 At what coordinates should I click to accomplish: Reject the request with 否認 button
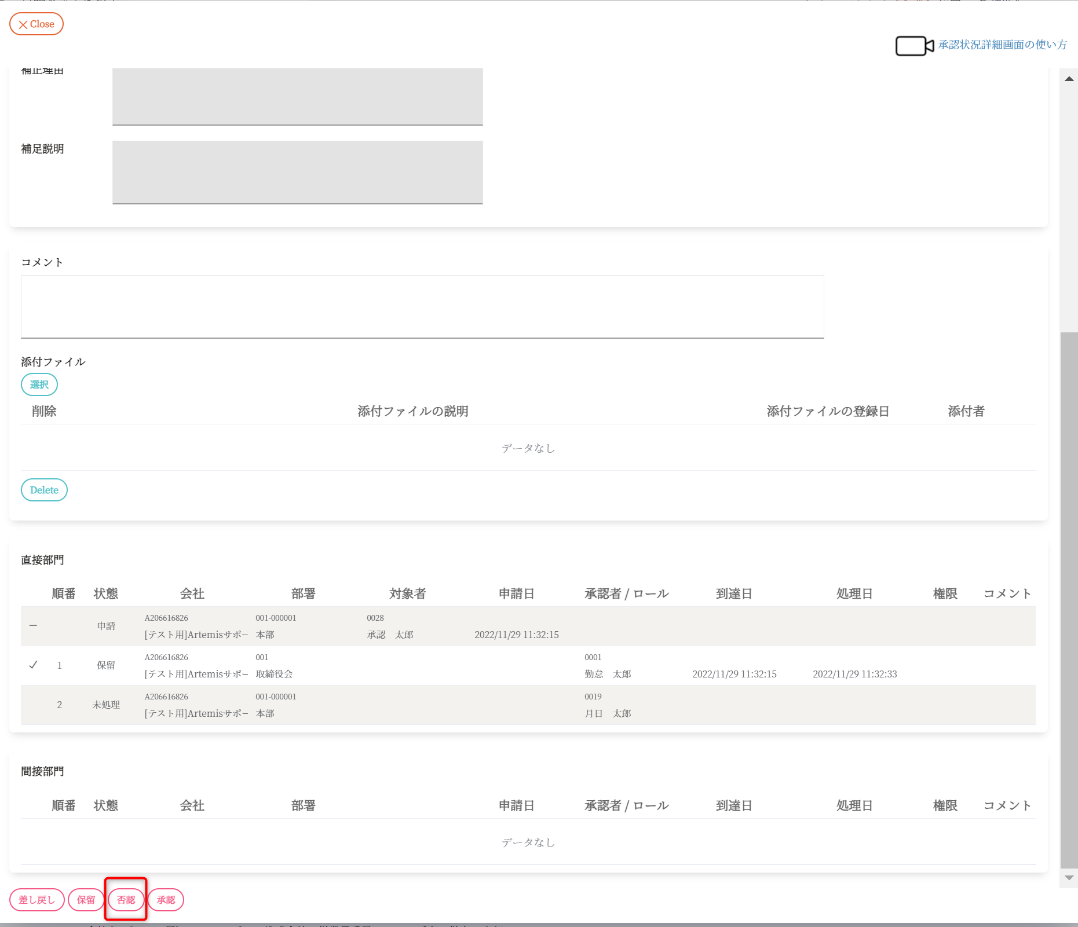point(126,900)
